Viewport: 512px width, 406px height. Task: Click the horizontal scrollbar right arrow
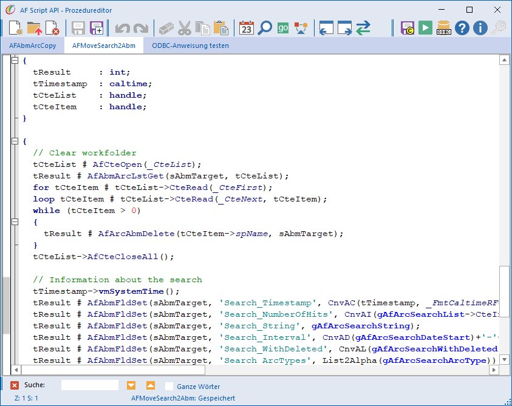click(x=494, y=370)
